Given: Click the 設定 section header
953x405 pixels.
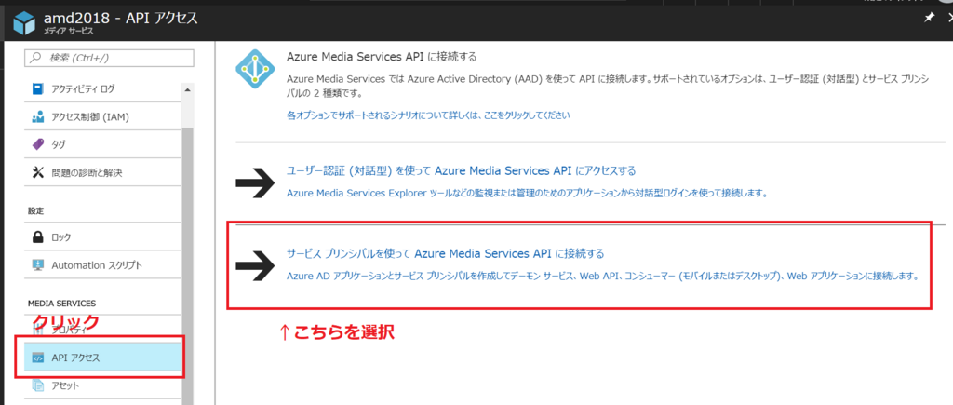Looking at the screenshot, I should click(35, 210).
